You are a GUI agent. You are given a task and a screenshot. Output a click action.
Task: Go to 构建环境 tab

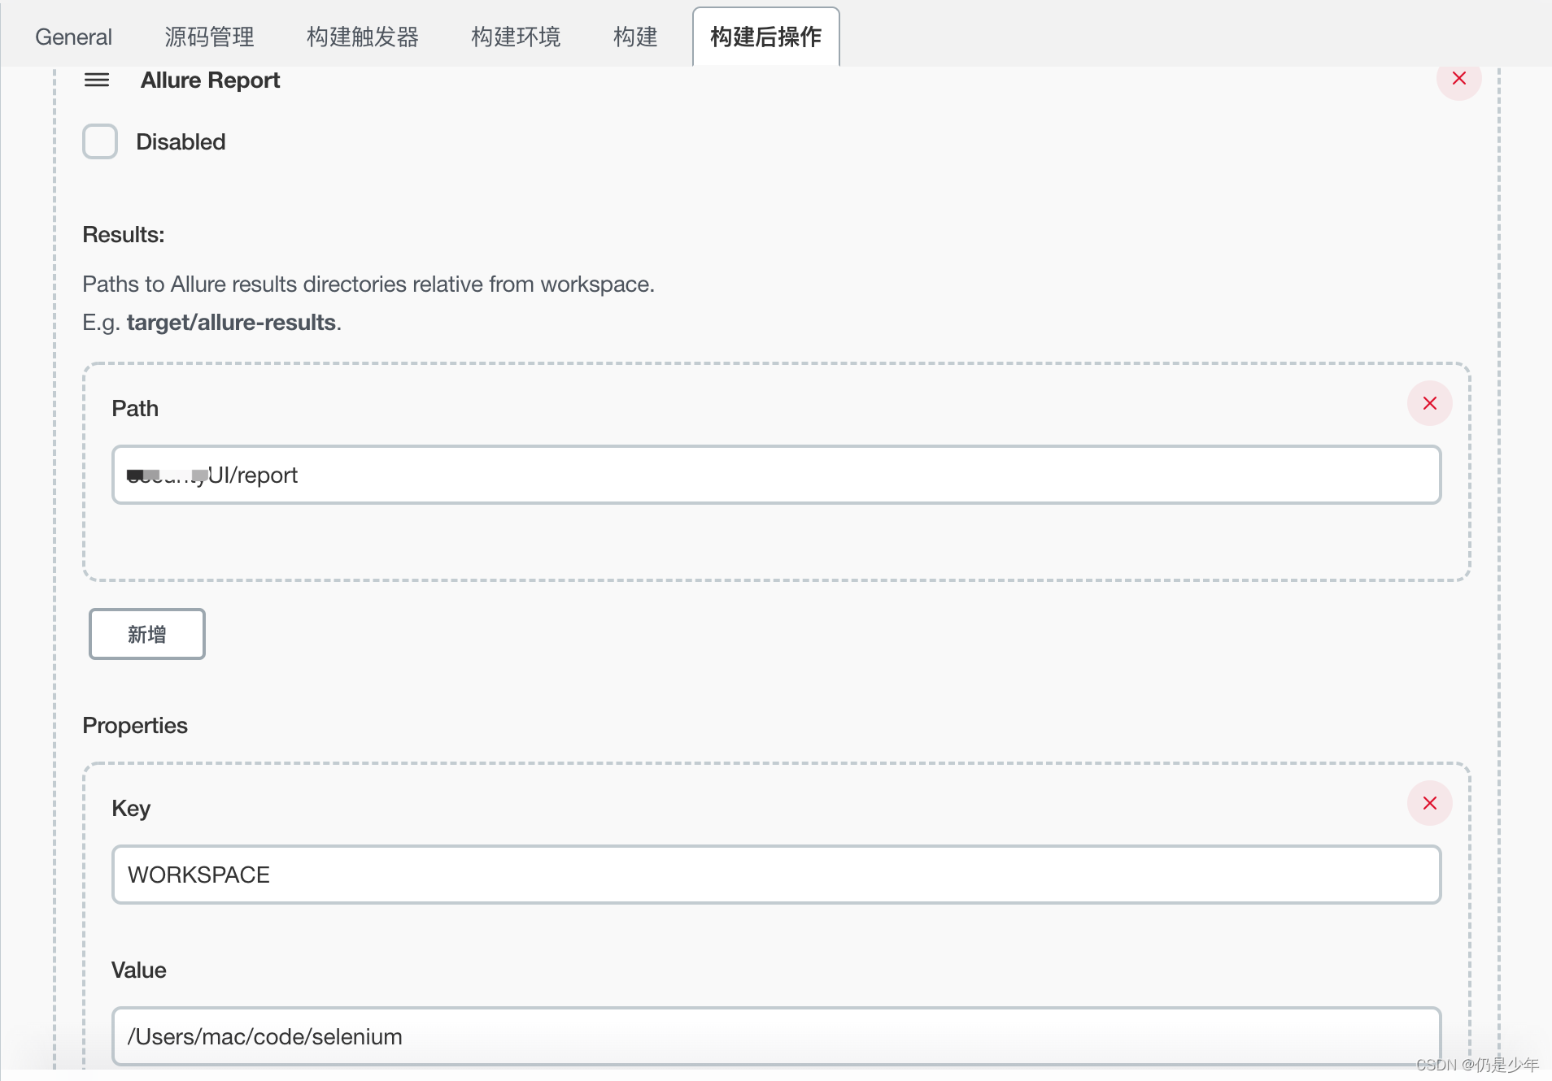(516, 37)
